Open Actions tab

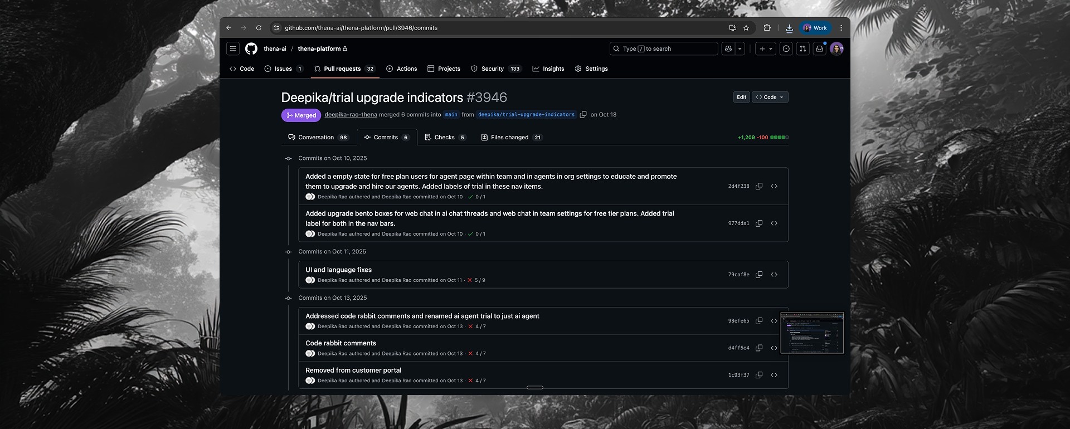click(x=402, y=69)
